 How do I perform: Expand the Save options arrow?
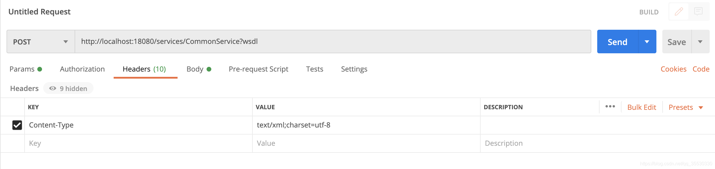700,42
